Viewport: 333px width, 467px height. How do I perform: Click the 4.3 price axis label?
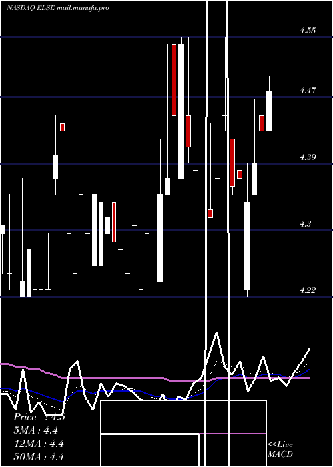306,224
